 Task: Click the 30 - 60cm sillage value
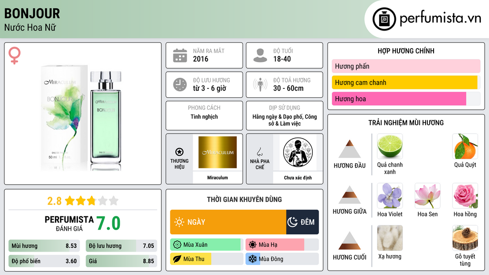(288, 88)
